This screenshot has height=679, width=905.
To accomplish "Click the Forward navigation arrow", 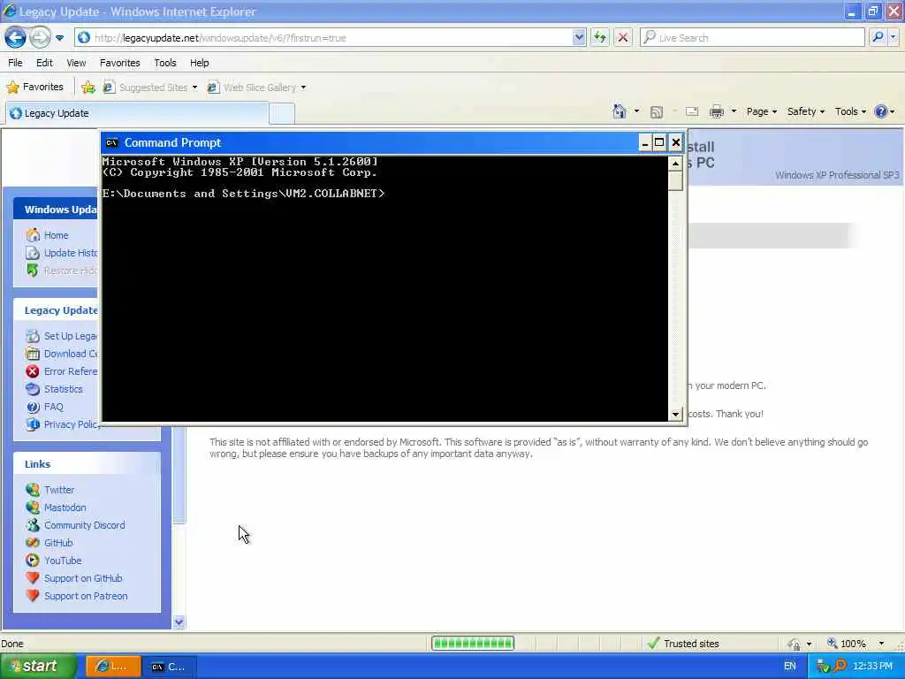I will pyautogui.click(x=40, y=38).
